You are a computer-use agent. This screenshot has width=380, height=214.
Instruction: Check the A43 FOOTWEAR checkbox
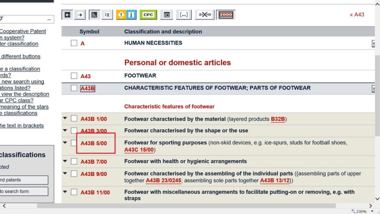coord(74,76)
